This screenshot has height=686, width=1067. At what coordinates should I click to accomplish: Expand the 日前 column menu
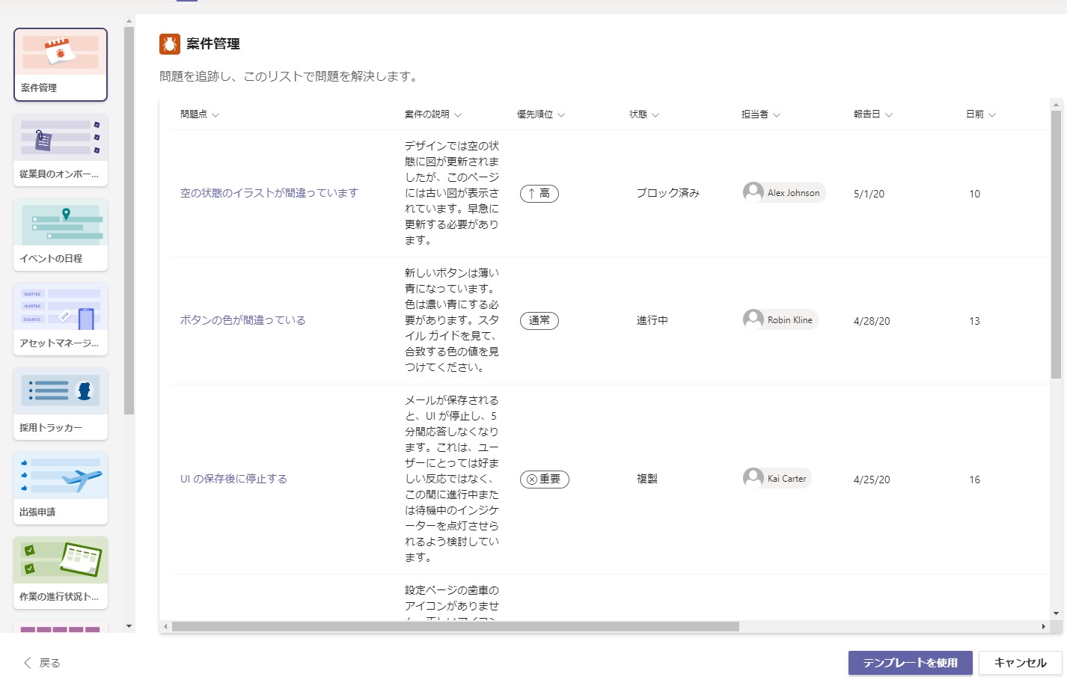tap(981, 114)
